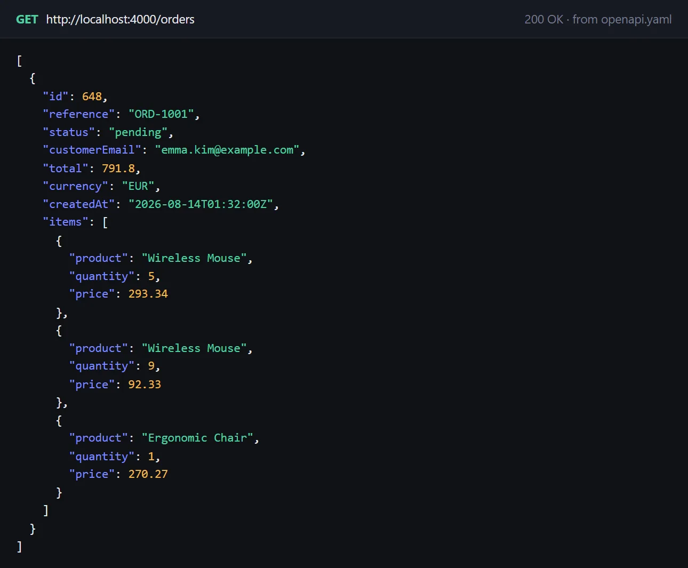688x568 pixels.
Task: Select the total value 791.8
Action: [x=118, y=169]
